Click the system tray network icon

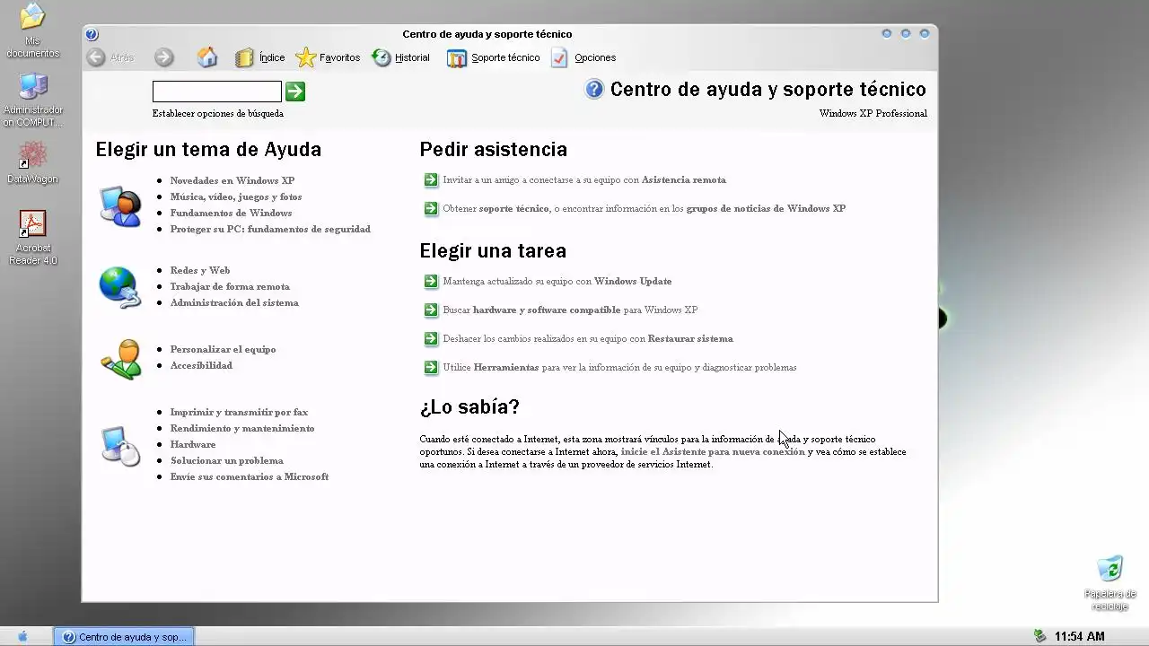pos(1040,636)
